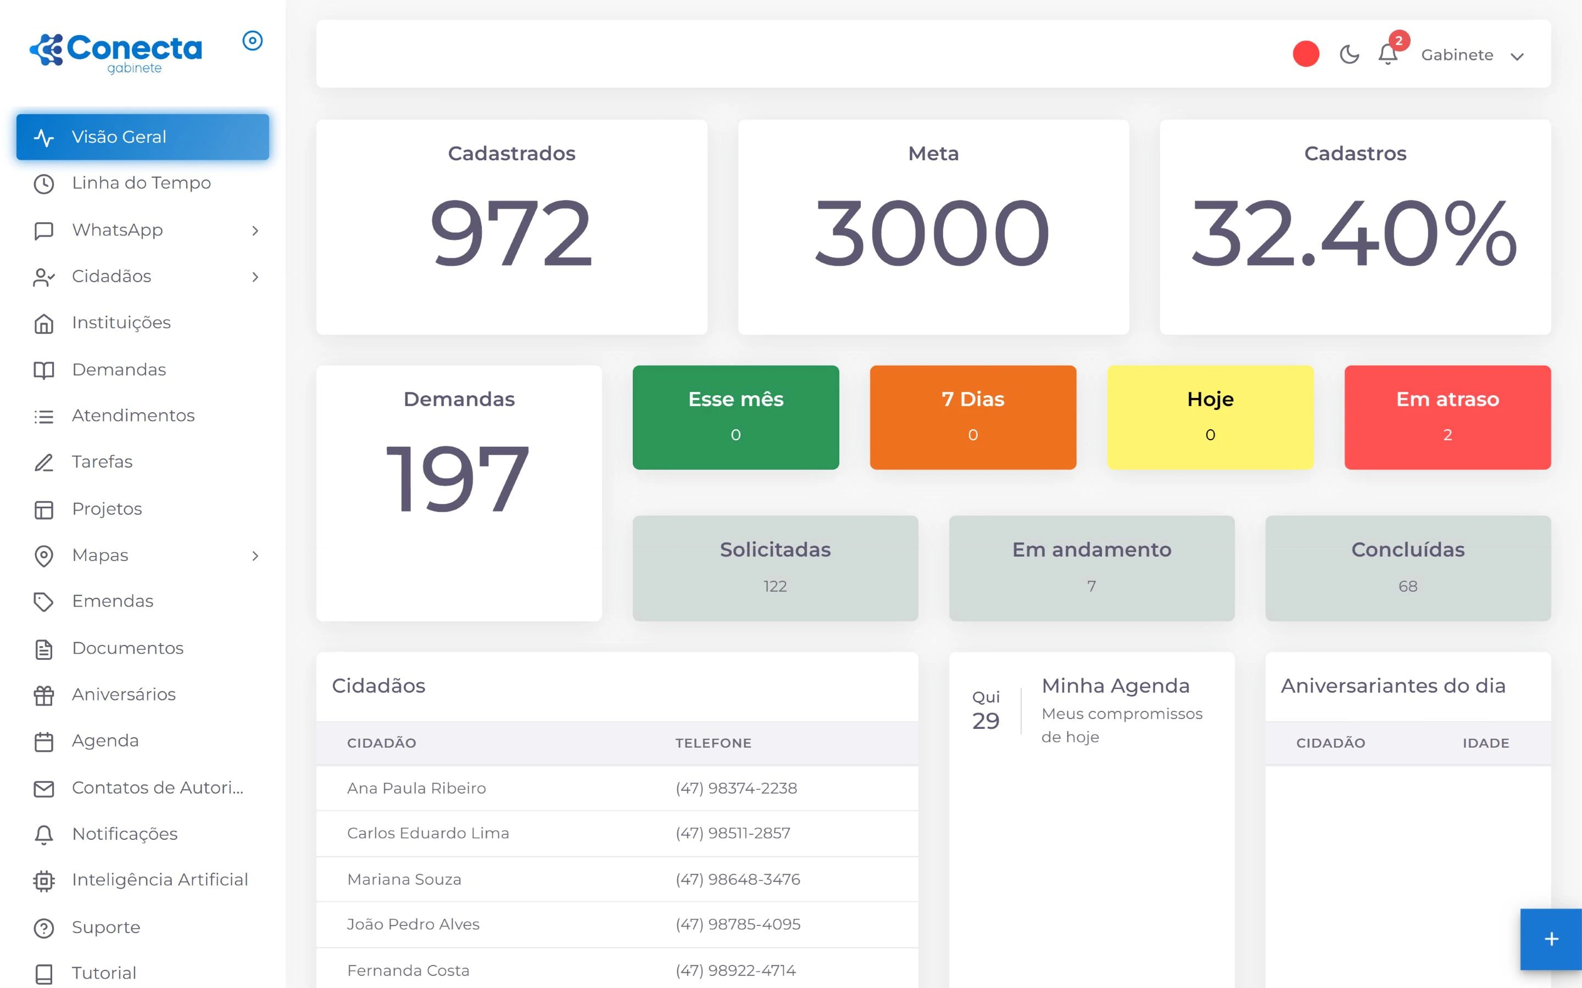1582x988 pixels.
Task: Go to Linha do Tempo menu item
Action: [x=142, y=184]
